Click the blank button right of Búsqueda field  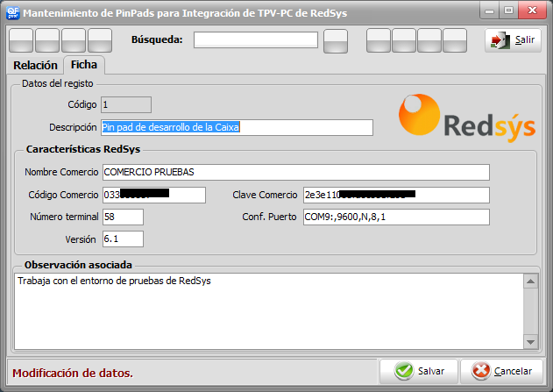click(x=336, y=41)
